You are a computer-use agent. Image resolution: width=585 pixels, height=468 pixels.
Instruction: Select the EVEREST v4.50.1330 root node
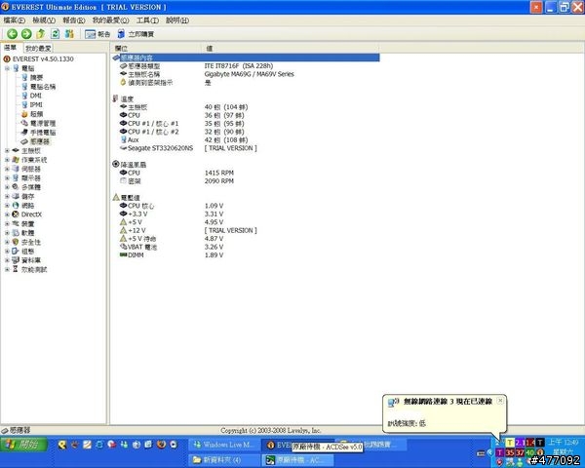[x=43, y=58]
